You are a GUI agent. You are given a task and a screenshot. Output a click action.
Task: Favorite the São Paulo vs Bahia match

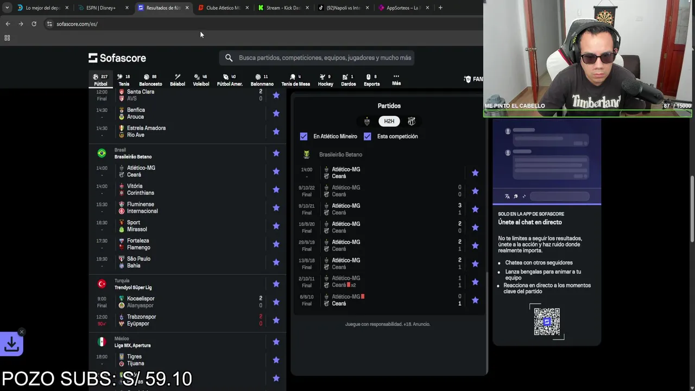click(276, 262)
